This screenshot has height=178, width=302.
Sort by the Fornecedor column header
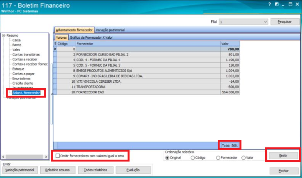(x=148, y=44)
